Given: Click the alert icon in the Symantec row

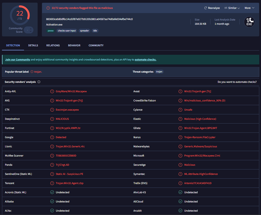Looking at the screenshot, I should (x=180, y=174).
